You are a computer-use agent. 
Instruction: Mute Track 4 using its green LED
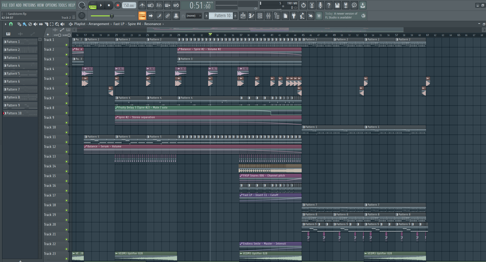66,74
